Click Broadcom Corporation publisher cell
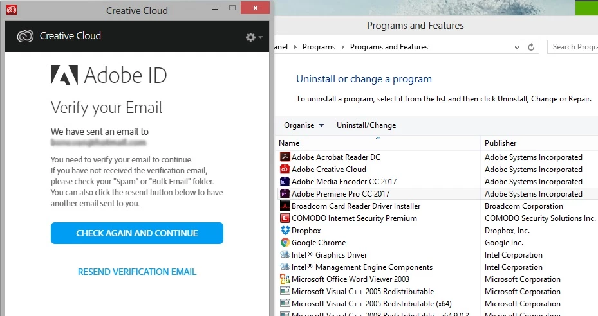This screenshot has height=316, width=598. click(x=523, y=206)
